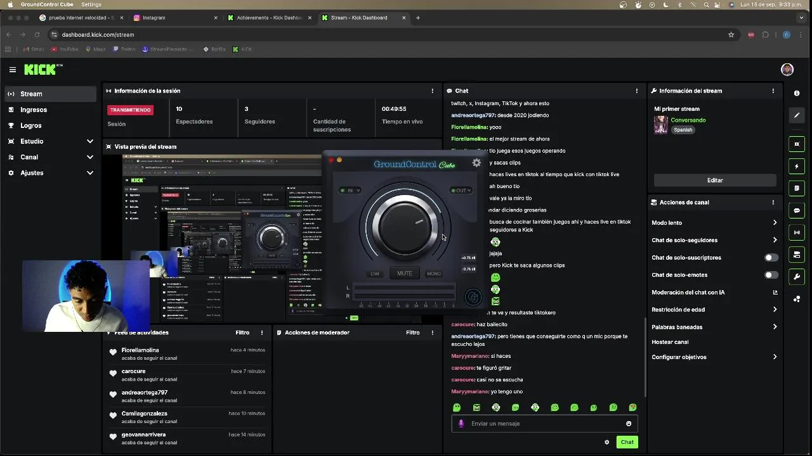Screen dimensions: 812x456
Task: Click the microphone icon in message box
Action: [x=461, y=424]
